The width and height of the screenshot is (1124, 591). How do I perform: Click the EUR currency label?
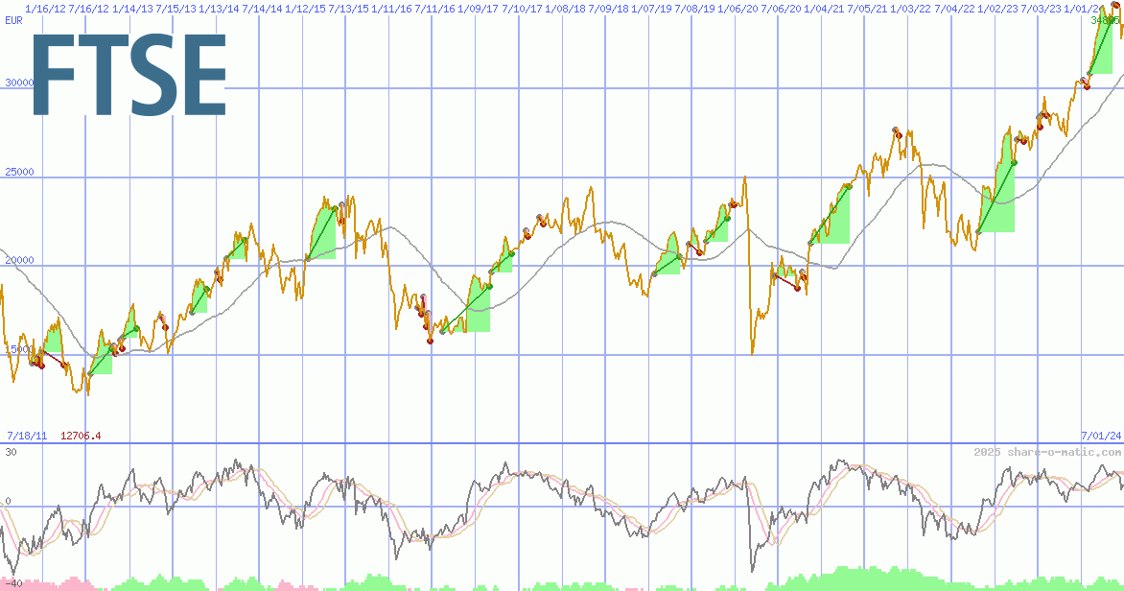coord(13,20)
